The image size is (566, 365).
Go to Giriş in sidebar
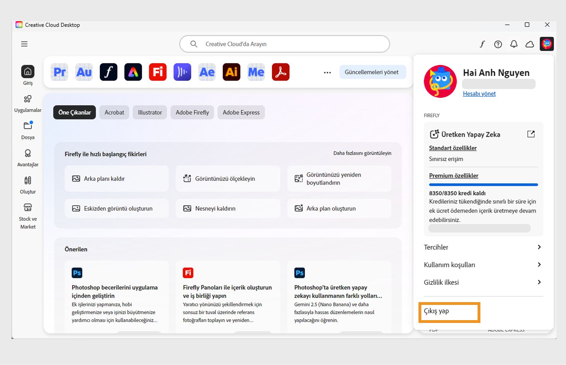pos(28,76)
